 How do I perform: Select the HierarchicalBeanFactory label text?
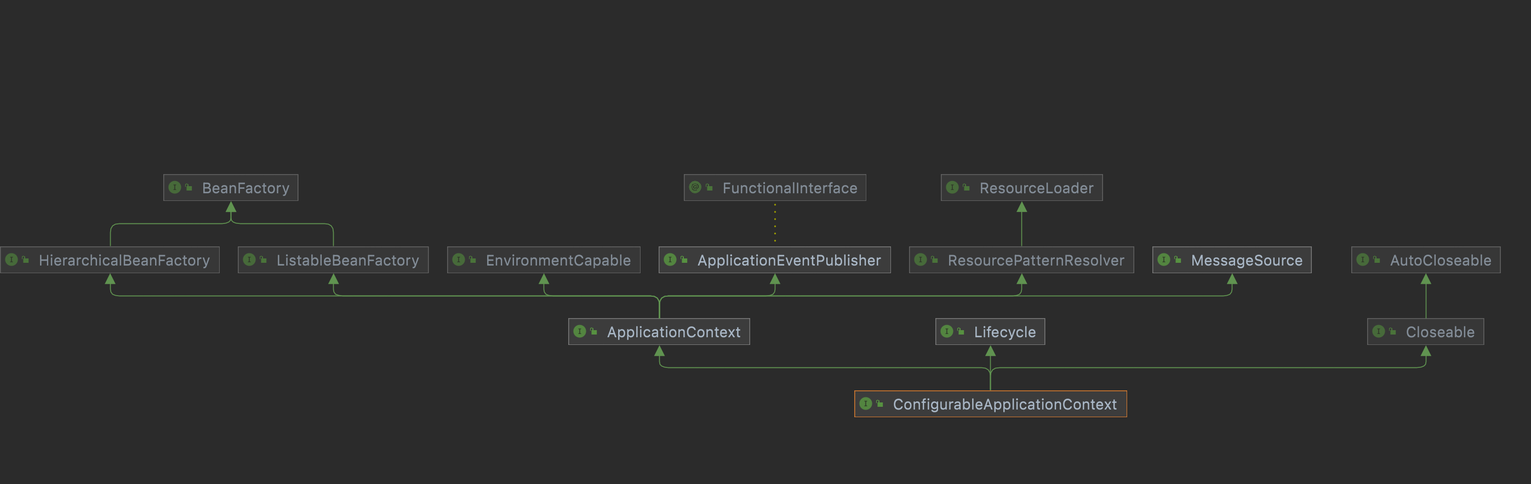pos(124,261)
